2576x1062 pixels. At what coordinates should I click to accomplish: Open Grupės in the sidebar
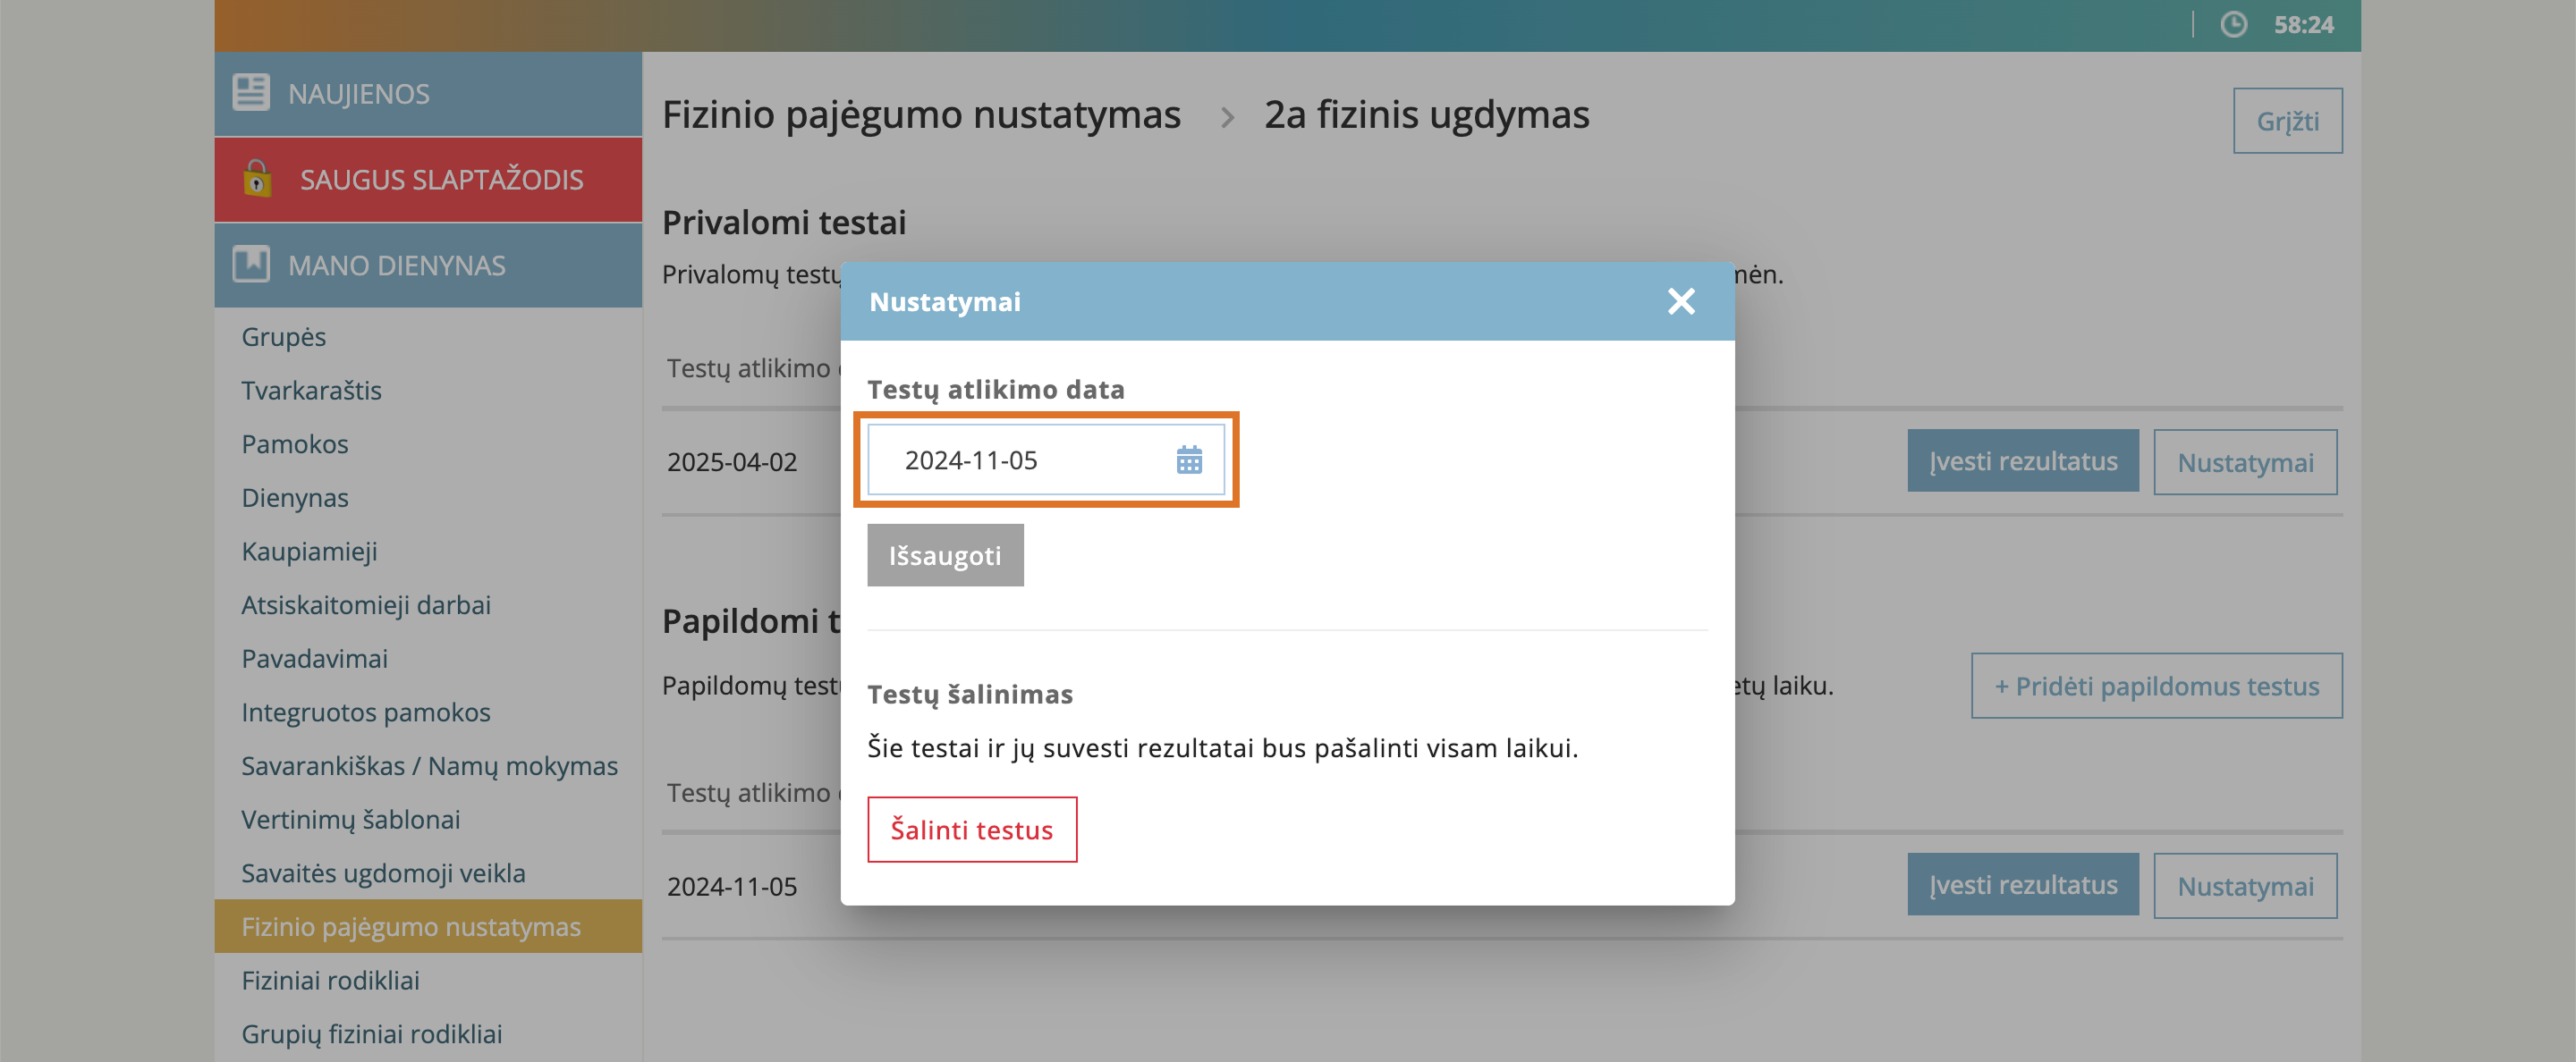pyautogui.click(x=283, y=337)
